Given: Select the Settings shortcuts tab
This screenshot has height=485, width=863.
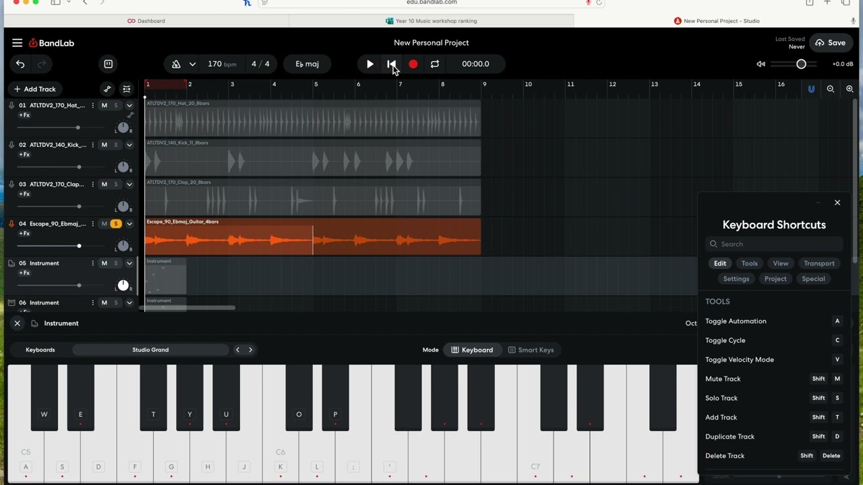Looking at the screenshot, I should pyautogui.click(x=736, y=279).
